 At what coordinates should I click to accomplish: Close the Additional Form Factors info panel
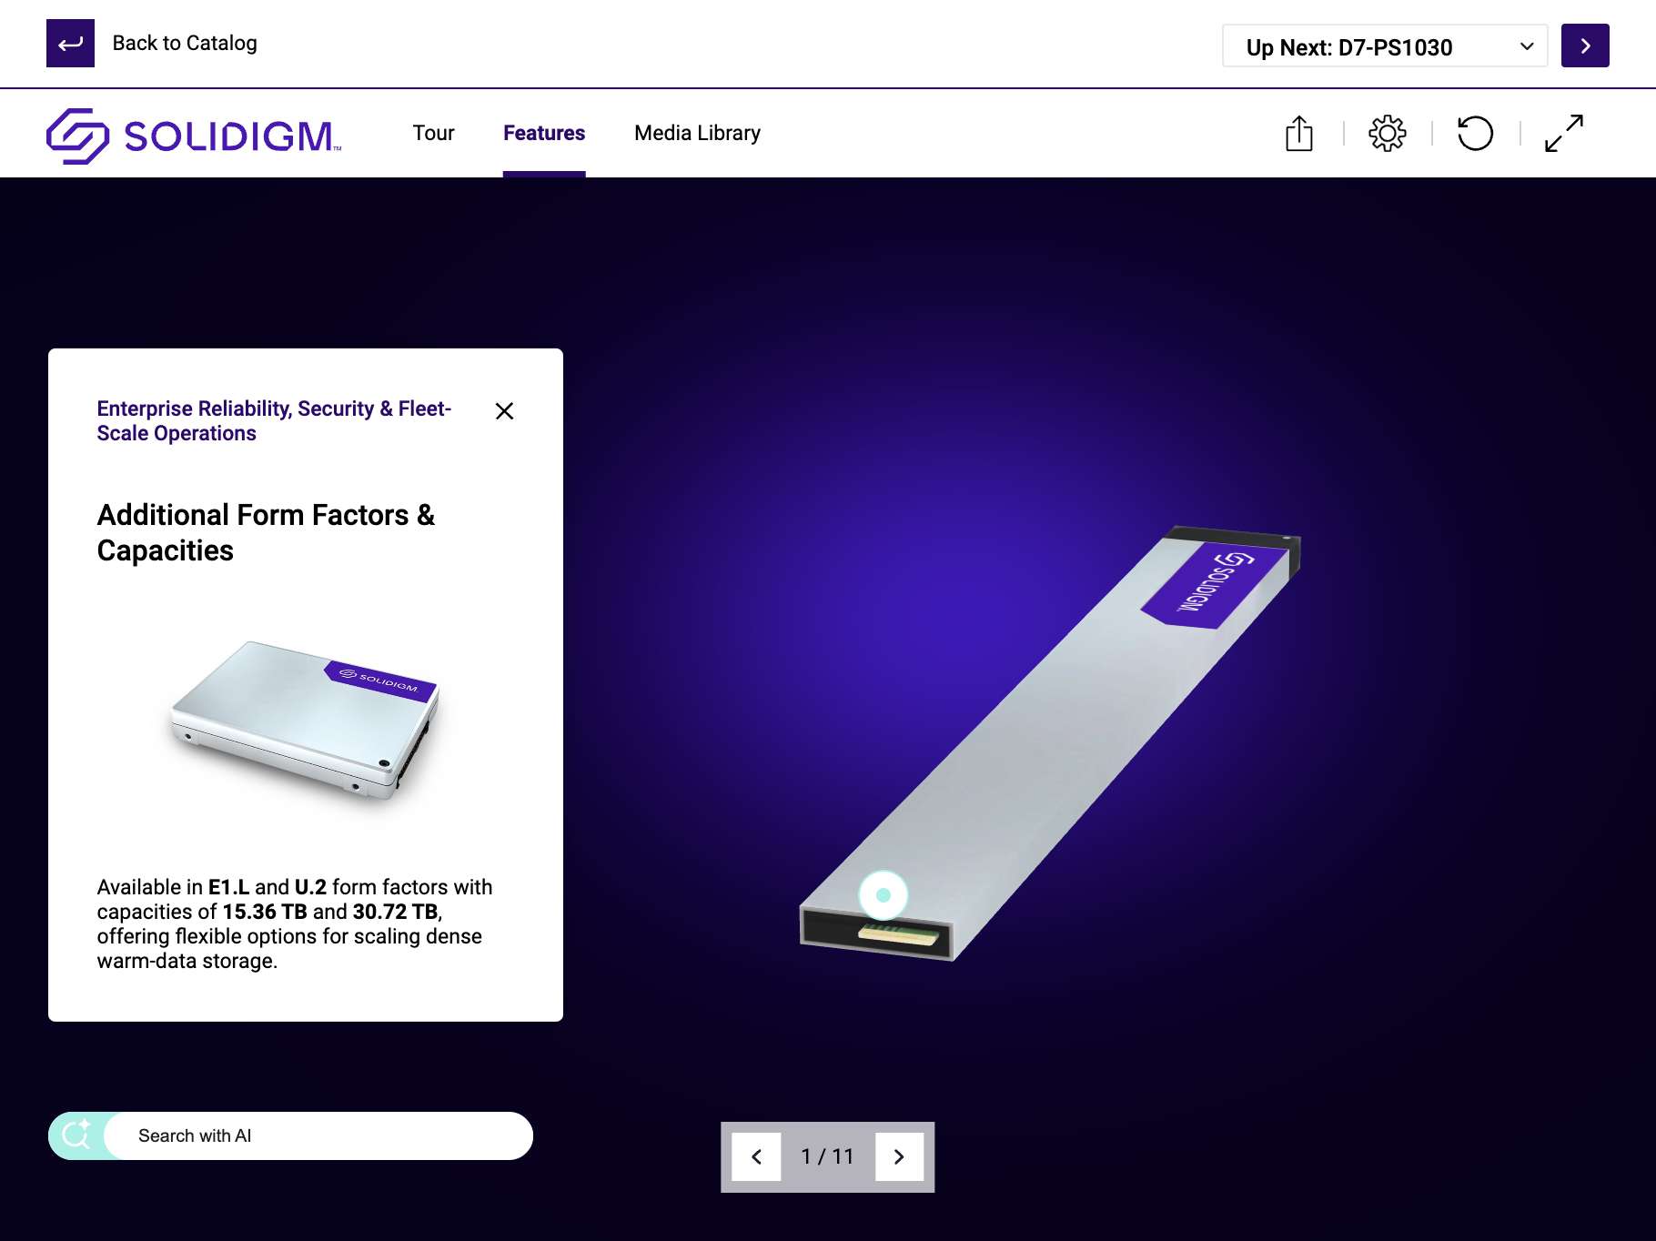tap(504, 411)
